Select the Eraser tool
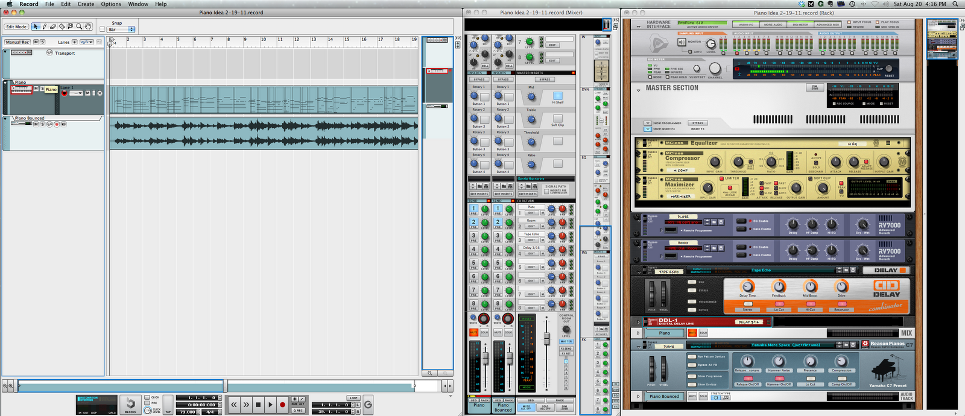This screenshot has width=965, height=416. (x=53, y=27)
